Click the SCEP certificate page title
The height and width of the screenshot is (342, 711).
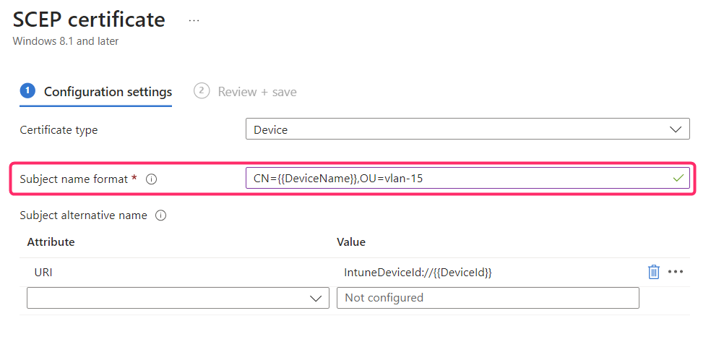[89, 20]
